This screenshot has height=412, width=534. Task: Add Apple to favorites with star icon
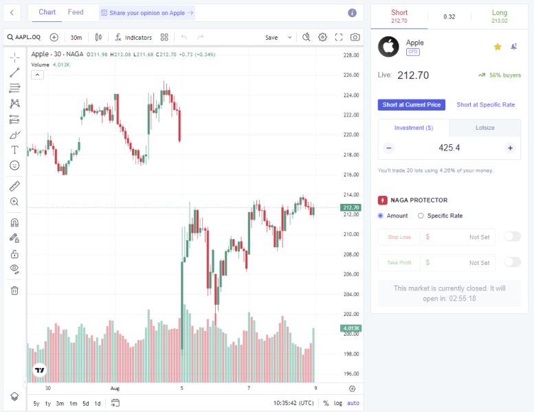[x=498, y=47]
